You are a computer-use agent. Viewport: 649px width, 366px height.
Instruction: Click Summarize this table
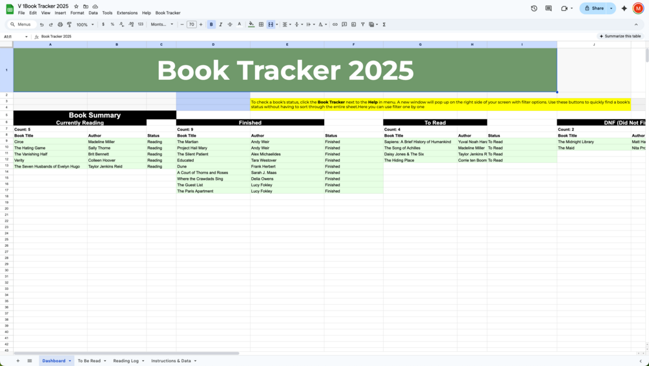(x=619, y=36)
